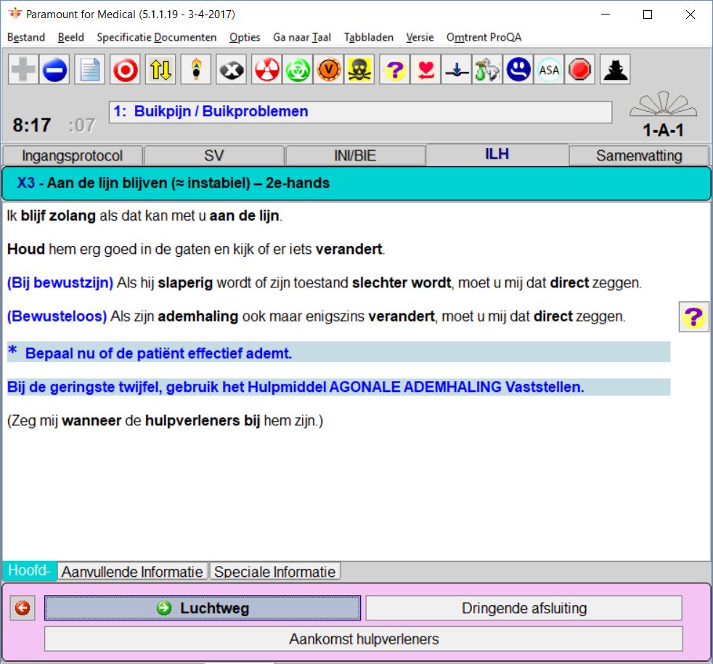The image size is (713, 664).
Task: Maximize the Paramount for Medical window
Action: (648, 15)
